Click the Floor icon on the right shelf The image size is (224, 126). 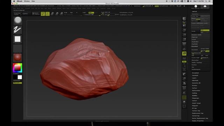click(184, 49)
